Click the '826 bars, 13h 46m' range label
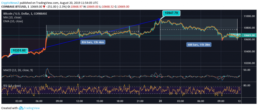The image size is (258, 112). coord(93,42)
